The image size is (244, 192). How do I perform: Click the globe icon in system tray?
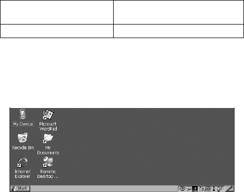(x=182, y=189)
